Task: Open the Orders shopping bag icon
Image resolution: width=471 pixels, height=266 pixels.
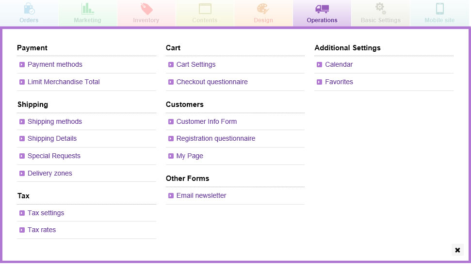Action: tap(29, 9)
